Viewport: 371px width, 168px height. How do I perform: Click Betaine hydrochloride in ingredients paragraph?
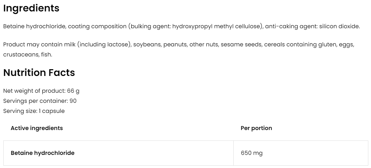pyautogui.click(x=34, y=26)
